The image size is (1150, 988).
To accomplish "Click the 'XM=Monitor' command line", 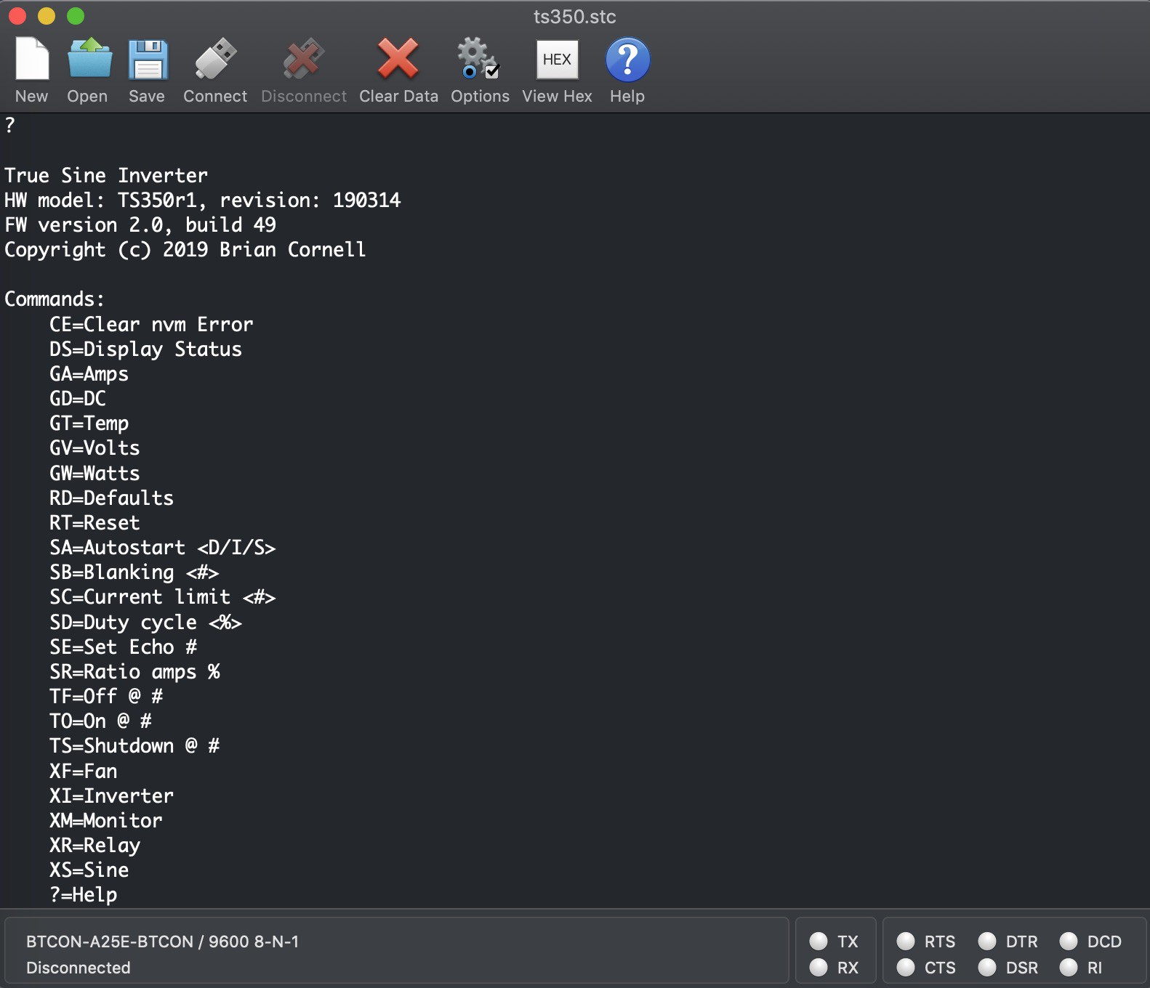I will pyautogui.click(x=106, y=821).
